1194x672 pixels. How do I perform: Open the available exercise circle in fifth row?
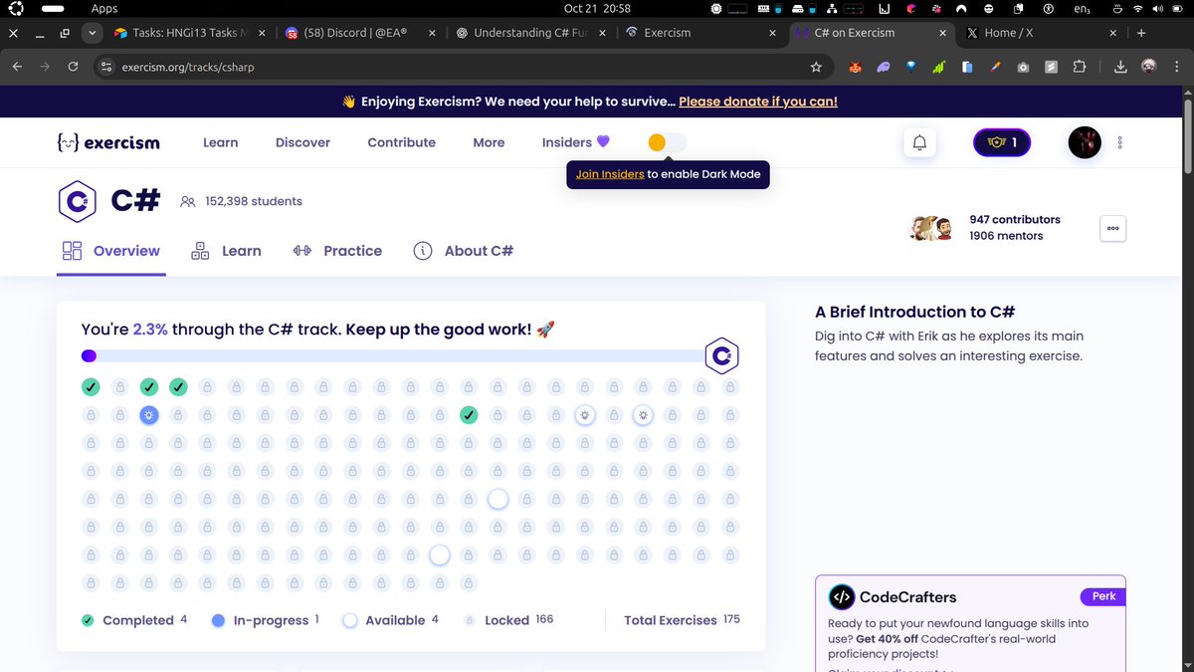tap(497, 499)
